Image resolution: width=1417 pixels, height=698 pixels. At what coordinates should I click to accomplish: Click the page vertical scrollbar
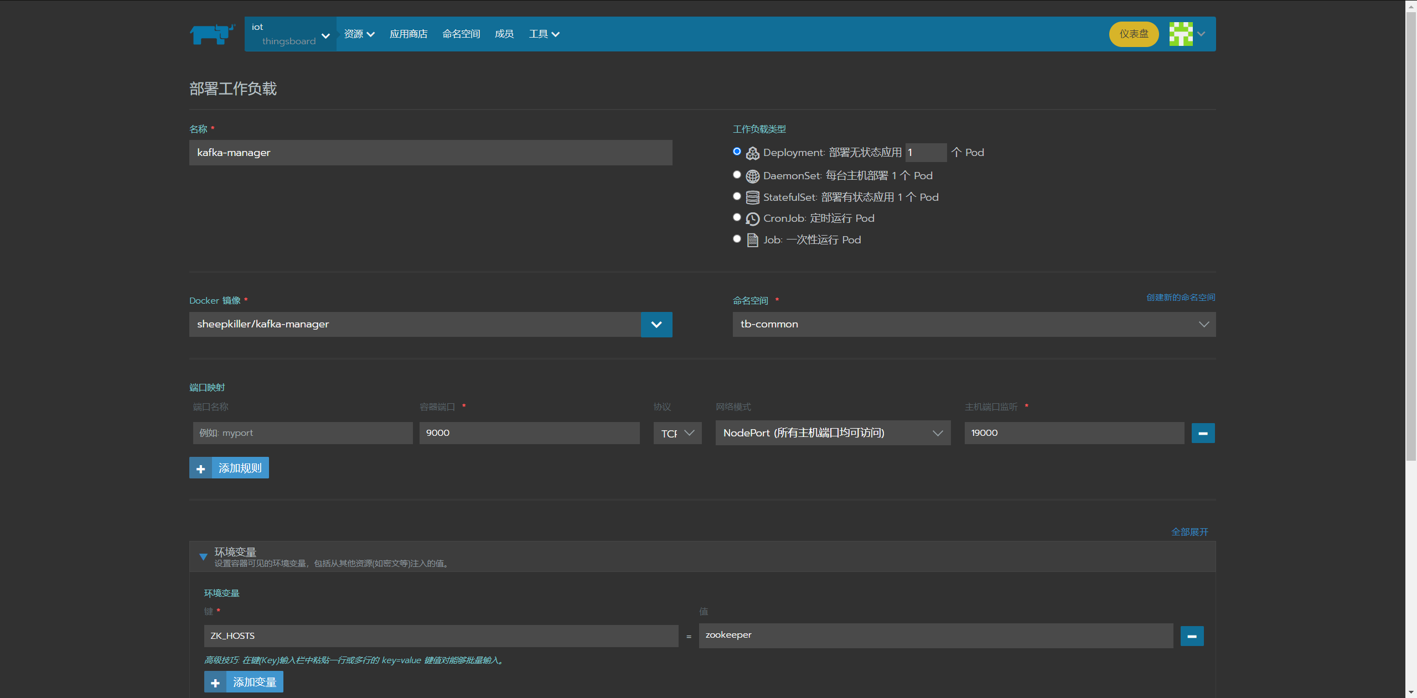click(x=1411, y=238)
